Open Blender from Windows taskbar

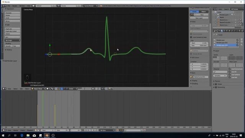[47, 135]
